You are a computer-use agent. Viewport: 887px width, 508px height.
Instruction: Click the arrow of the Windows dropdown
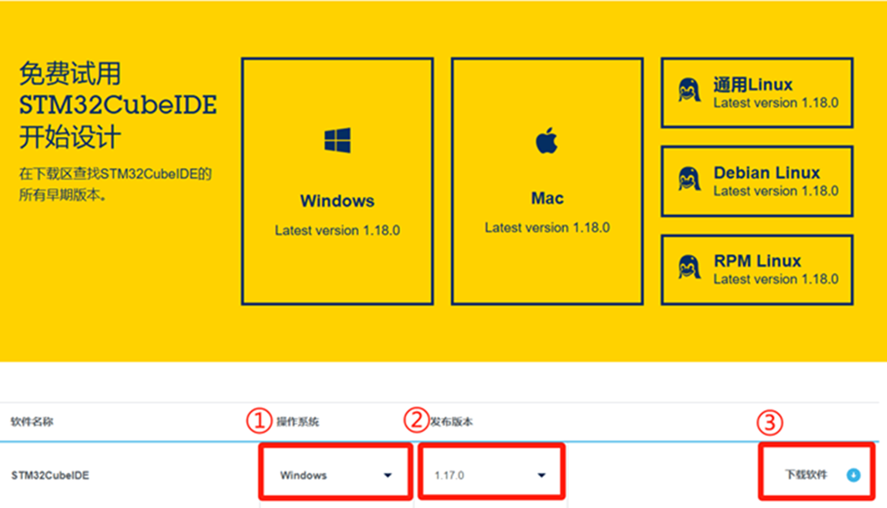pyautogui.click(x=387, y=475)
